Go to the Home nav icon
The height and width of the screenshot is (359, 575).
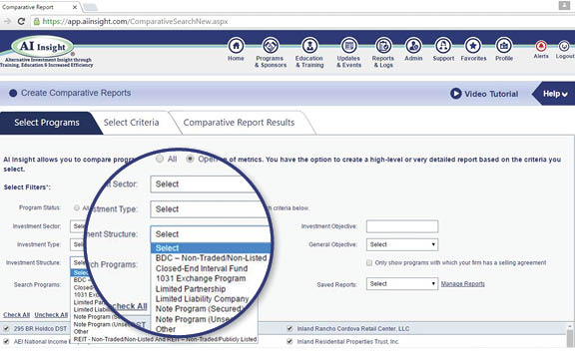click(x=236, y=46)
